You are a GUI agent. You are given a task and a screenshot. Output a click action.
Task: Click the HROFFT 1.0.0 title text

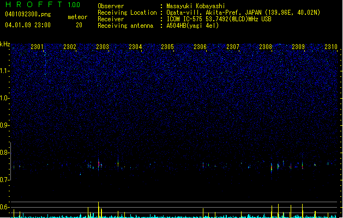click(43, 4)
